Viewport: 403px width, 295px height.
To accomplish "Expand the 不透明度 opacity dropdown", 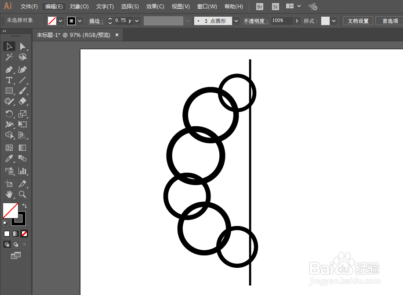I will 297,20.
